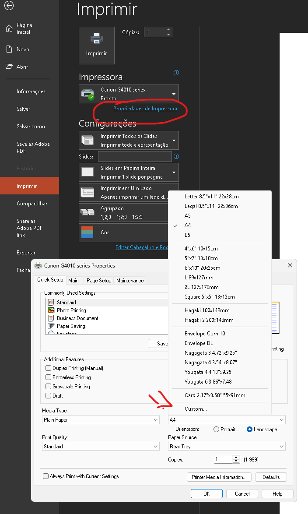The height and width of the screenshot is (514, 308).
Task: Open the Paper Source Rear Tray dropdown
Action: 227,447
